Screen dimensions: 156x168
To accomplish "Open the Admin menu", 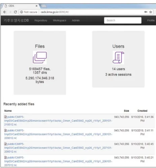I will 76,21.
